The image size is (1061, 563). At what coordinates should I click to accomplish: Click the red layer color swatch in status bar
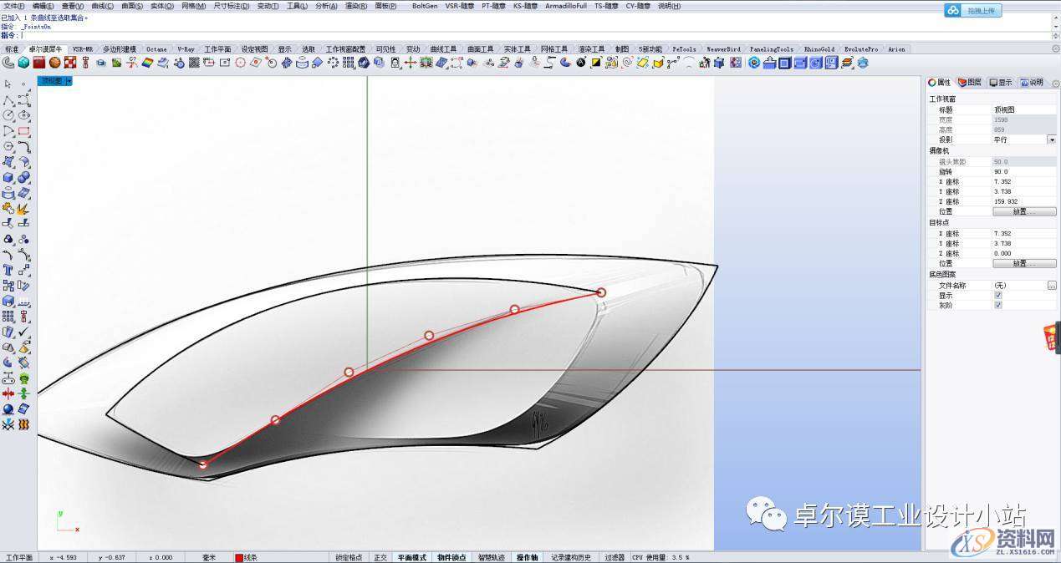239,557
